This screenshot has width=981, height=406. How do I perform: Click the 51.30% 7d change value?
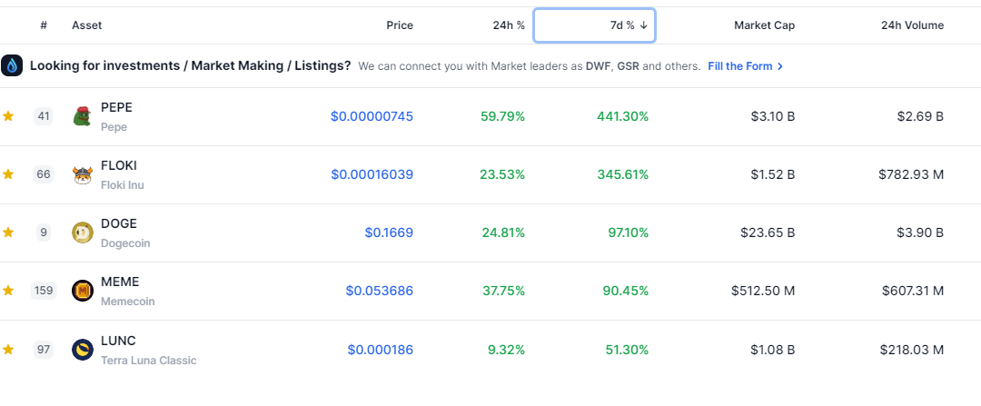pyautogui.click(x=627, y=350)
